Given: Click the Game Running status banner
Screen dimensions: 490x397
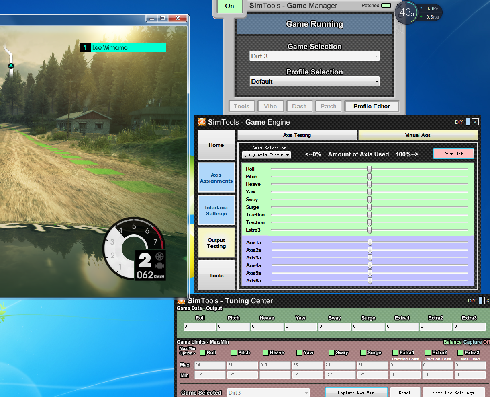Looking at the screenshot, I should coord(314,24).
